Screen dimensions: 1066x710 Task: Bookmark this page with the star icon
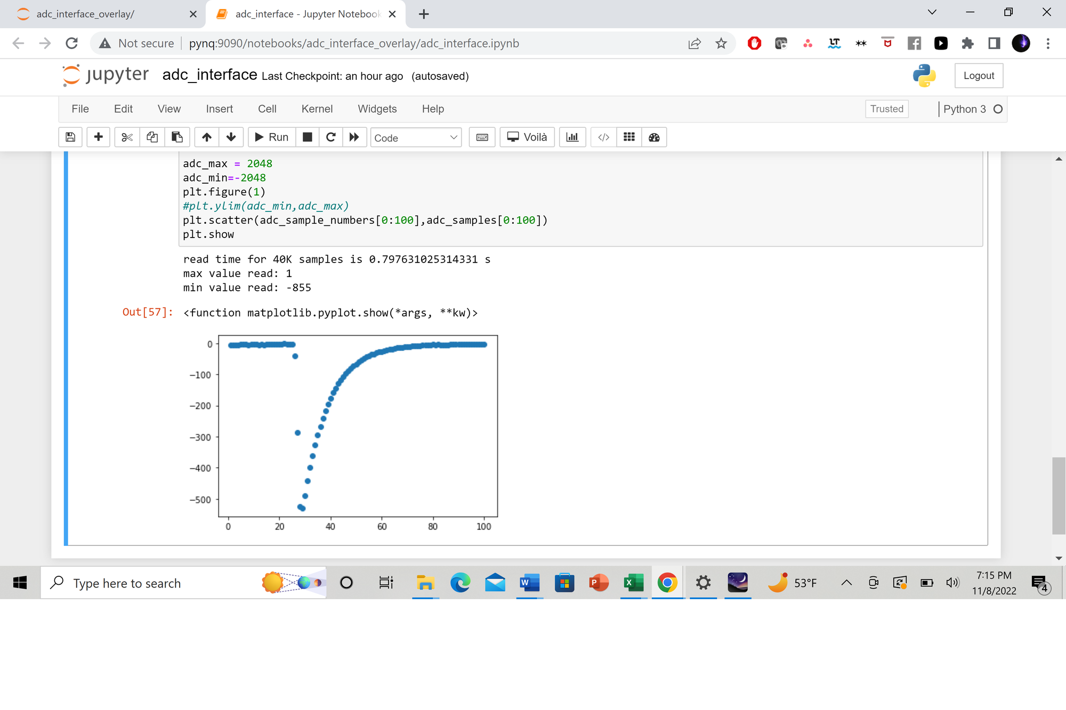(x=721, y=44)
